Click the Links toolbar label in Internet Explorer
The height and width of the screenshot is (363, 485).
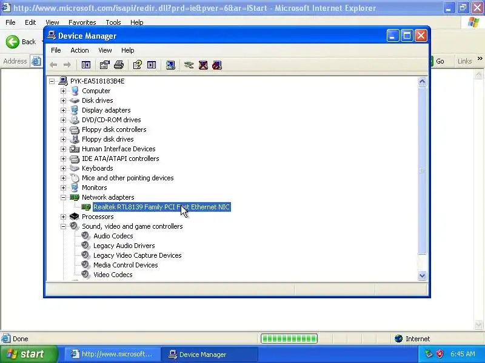[x=464, y=61]
